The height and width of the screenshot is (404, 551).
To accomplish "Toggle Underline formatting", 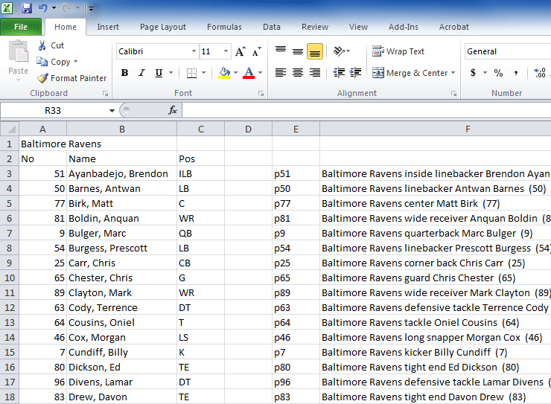I will click(x=159, y=73).
